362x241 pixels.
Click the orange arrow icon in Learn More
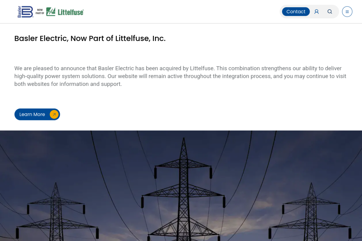click(54, 114)
